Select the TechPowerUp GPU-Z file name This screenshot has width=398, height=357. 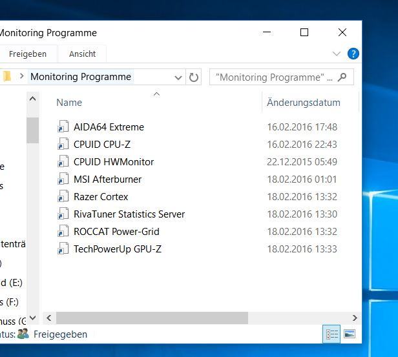[118, 249]
